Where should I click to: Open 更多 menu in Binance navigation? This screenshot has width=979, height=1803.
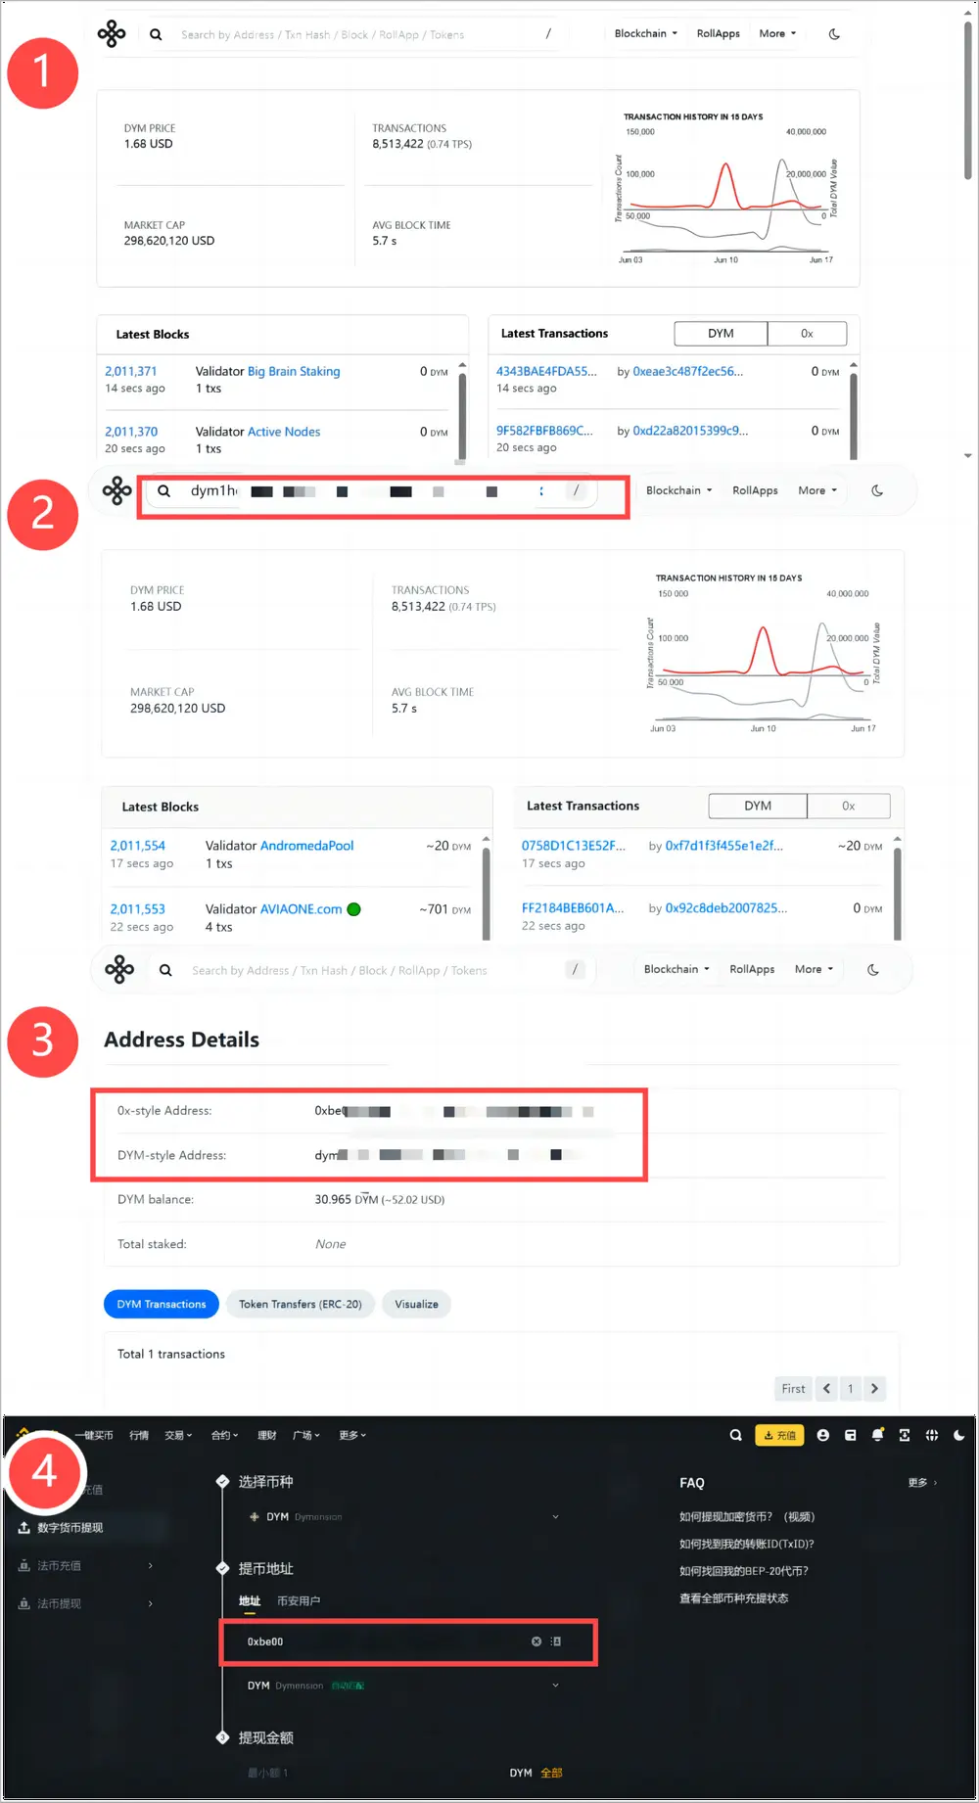352,1435
